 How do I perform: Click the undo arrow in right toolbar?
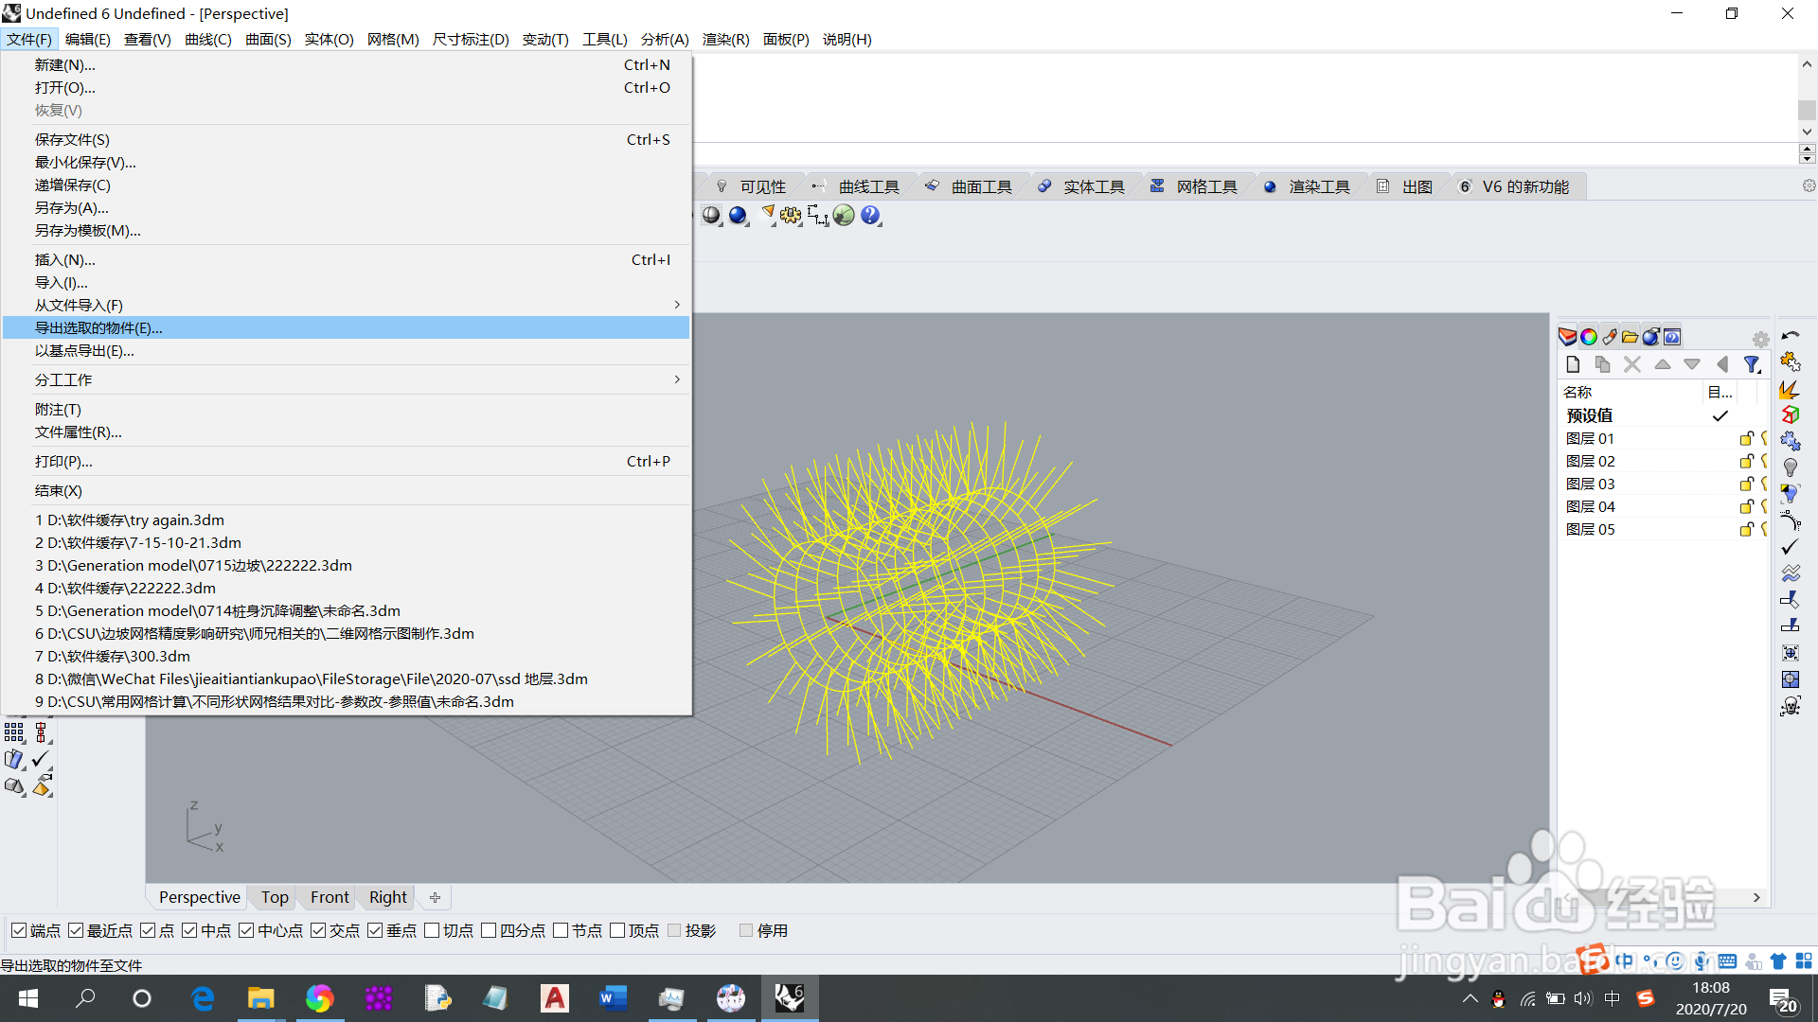coord(1790,336)
